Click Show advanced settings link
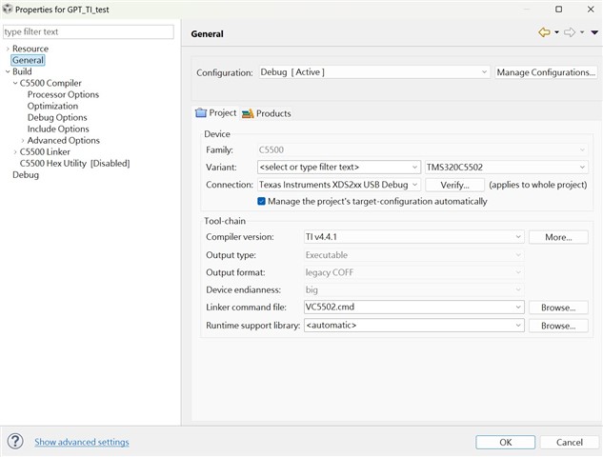The width and height of the screenshot is (603, 457). [82, 442]
